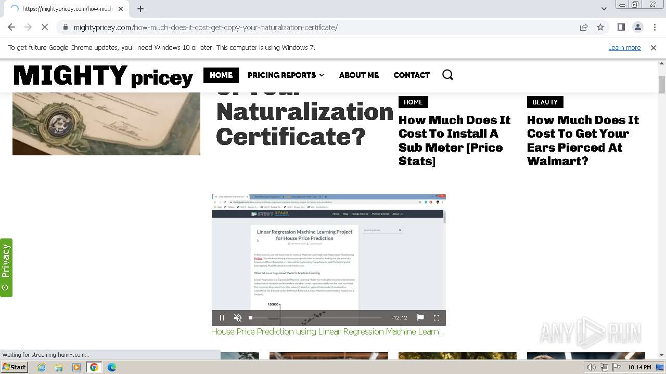
Task: Open the CONTACT page
Action: [412, 75]
